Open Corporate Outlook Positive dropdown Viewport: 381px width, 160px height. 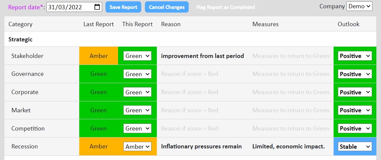coord(355,92)
